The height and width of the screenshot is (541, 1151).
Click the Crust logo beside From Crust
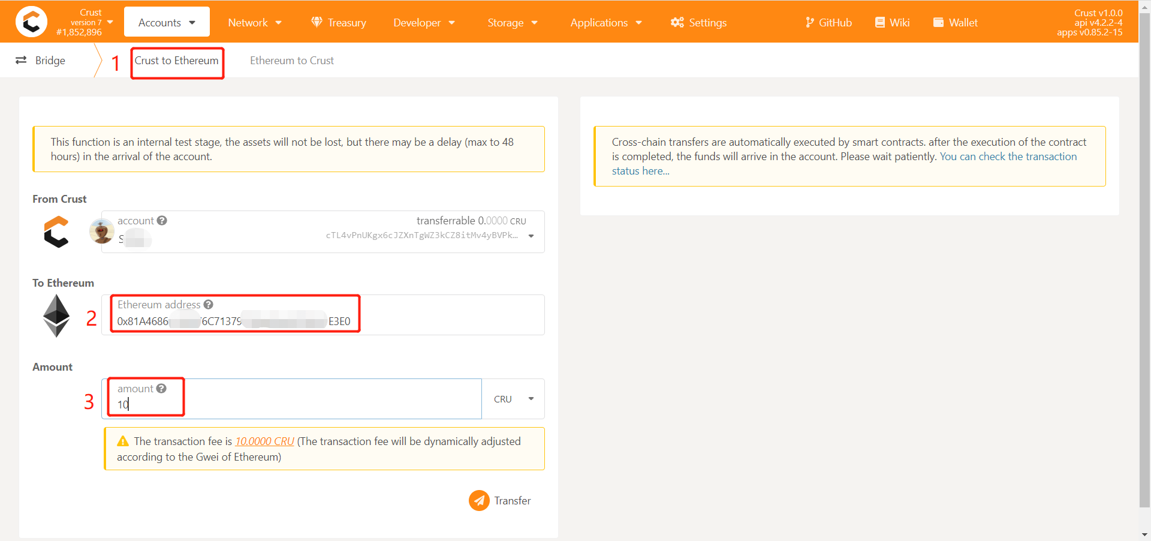[56, 232]
